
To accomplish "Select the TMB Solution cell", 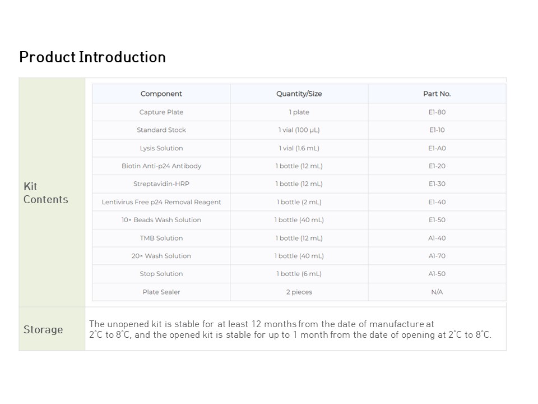I will click(161, 238).
